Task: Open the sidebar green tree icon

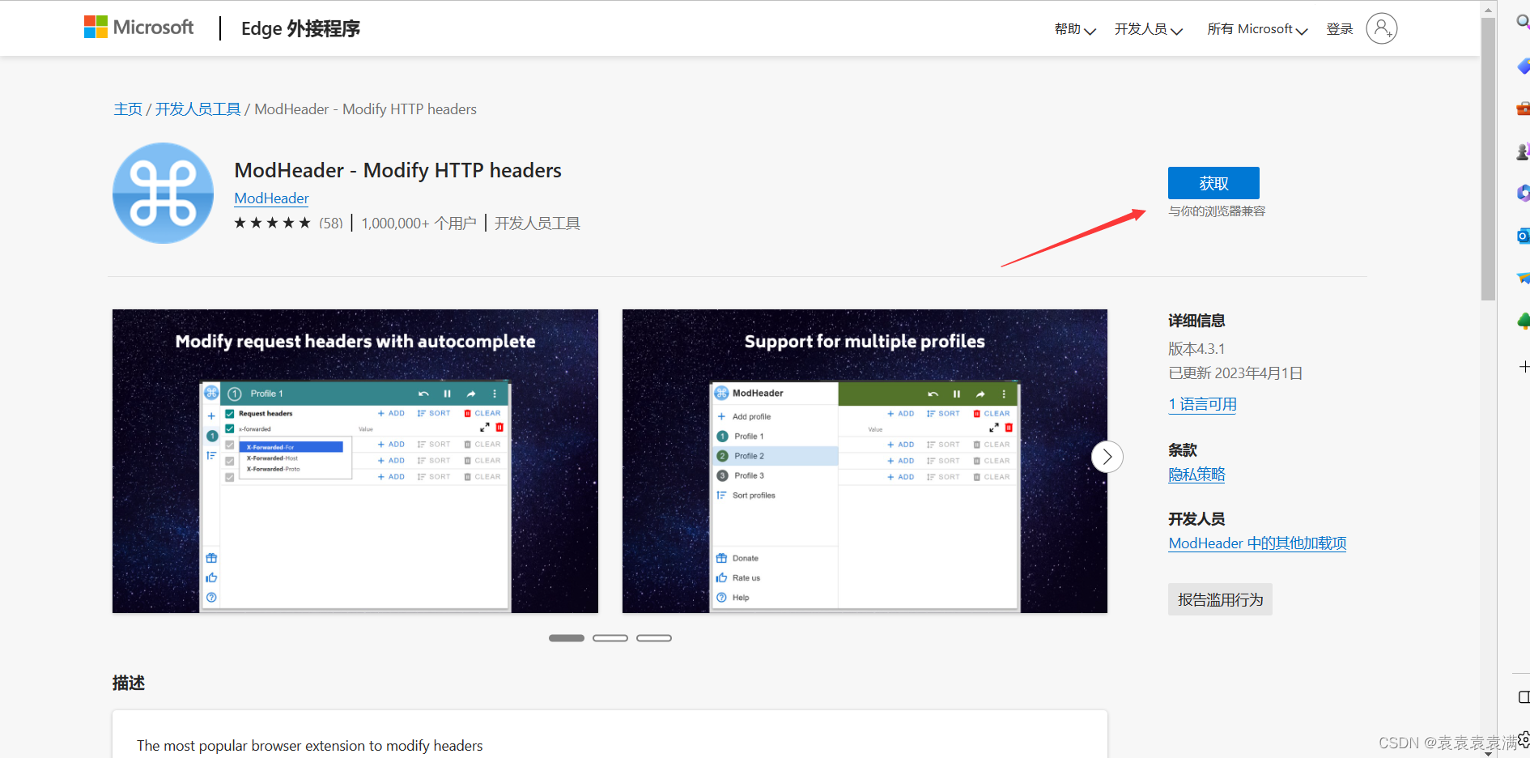Action: [1524, 321]
